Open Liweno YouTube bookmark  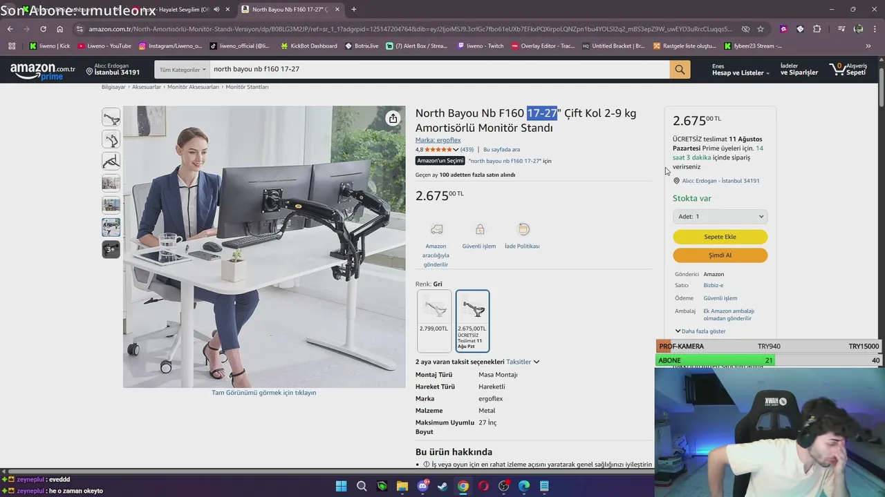(104, 46)
